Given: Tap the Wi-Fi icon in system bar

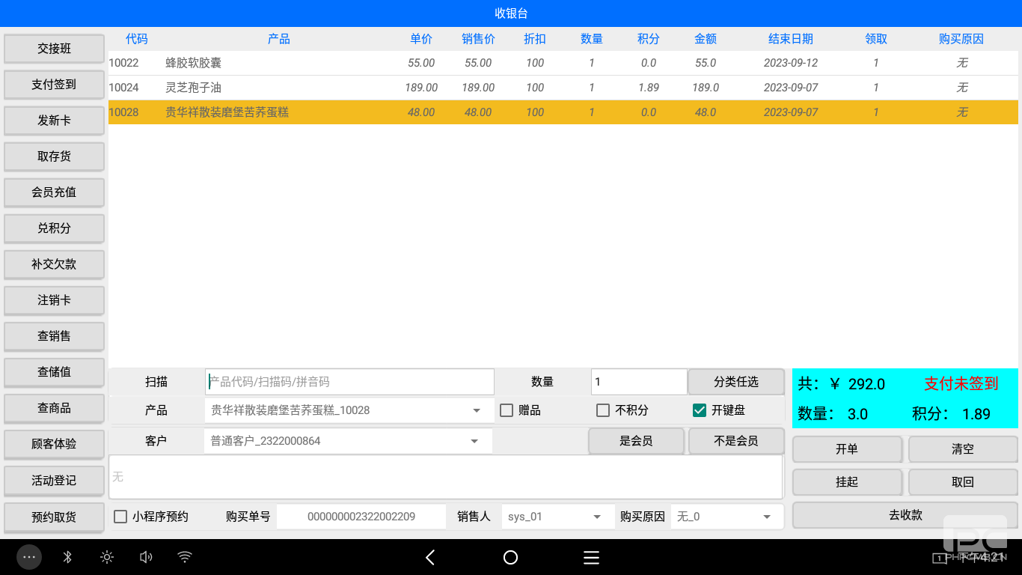Looking at the screenshot, I should (185, 557).
